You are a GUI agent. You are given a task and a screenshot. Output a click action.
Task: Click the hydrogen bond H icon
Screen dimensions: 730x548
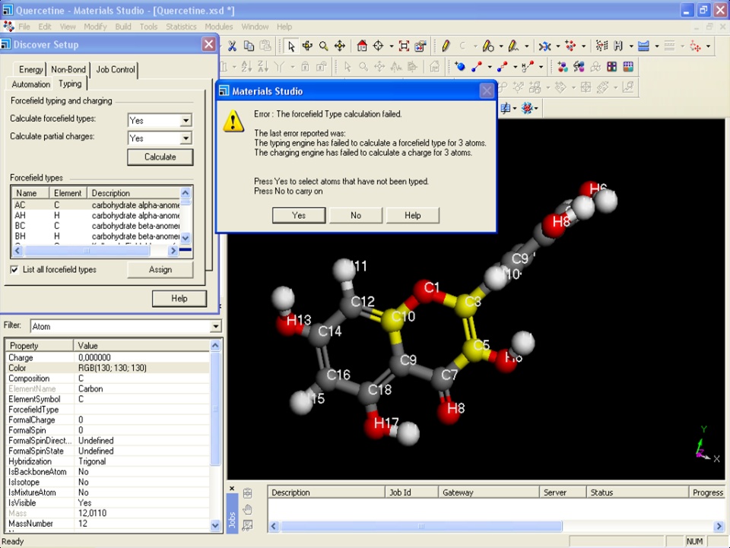(x=528, y=67)
